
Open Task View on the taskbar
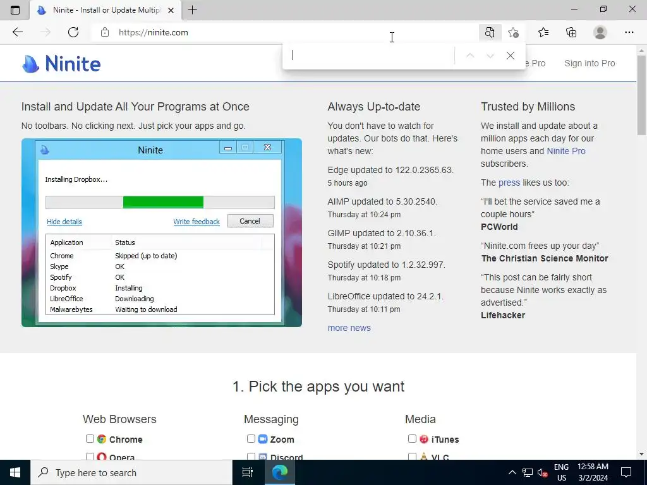[248, 472]
